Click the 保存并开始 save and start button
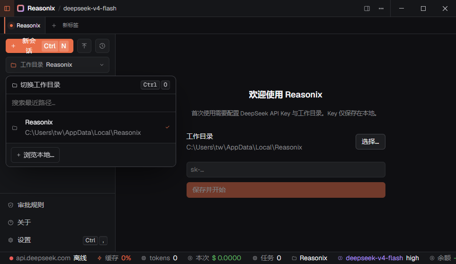Viewport: 456px width, 264px height. click(286, 190)
